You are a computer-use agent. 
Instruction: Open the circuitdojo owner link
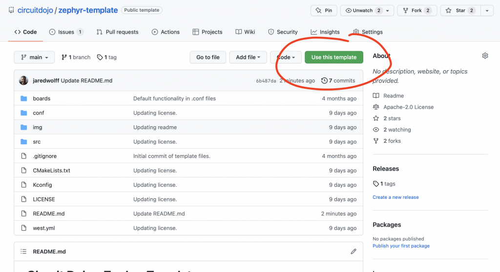(35, 10)
